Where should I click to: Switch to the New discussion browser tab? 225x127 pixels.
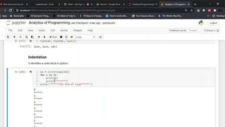[14, 4]
